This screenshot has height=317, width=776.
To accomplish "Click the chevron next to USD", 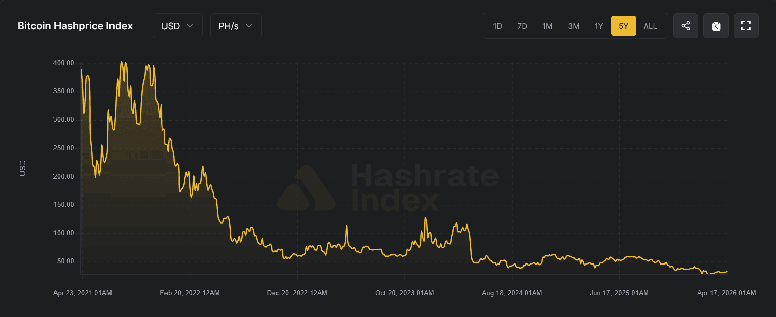I will (x=190, y=26).
